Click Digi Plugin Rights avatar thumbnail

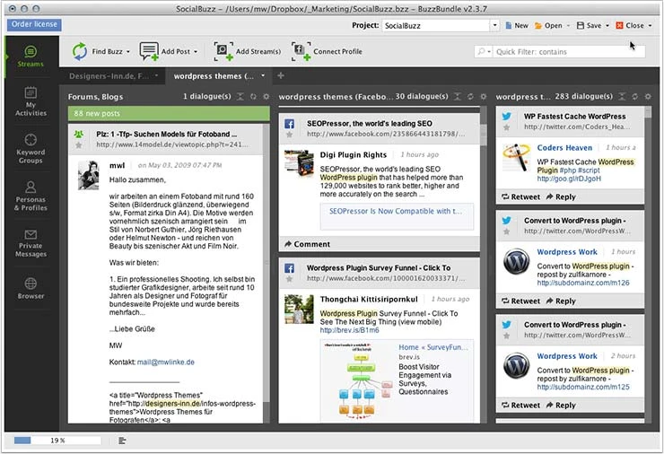(299, 163)
